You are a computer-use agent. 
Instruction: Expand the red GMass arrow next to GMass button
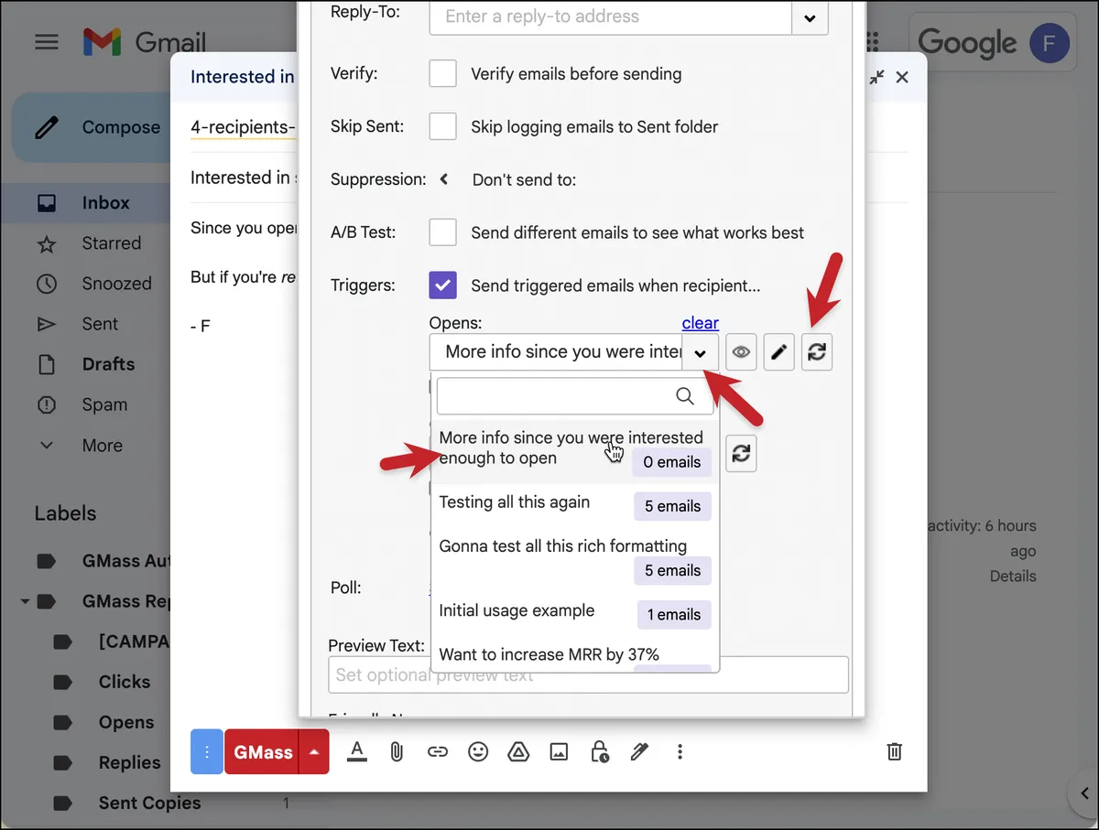pos(314,752)
